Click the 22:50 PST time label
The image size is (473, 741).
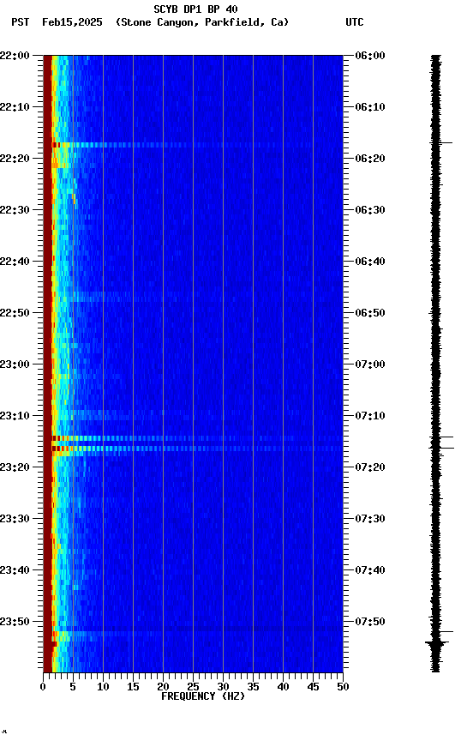(15, 313)
